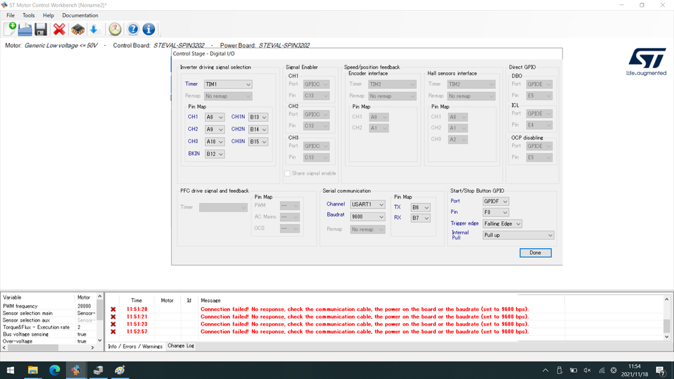Click red error icon on 11:51:21 row

113,317
